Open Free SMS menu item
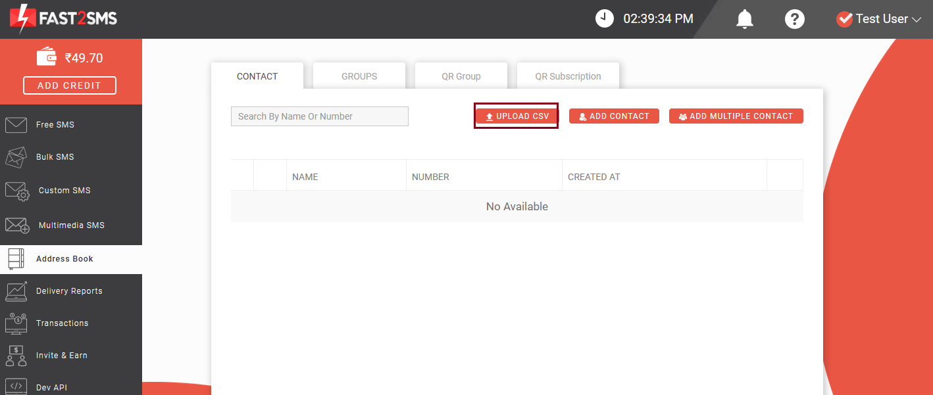The width and height of the screenshot is (933, 395). (55, 125)
